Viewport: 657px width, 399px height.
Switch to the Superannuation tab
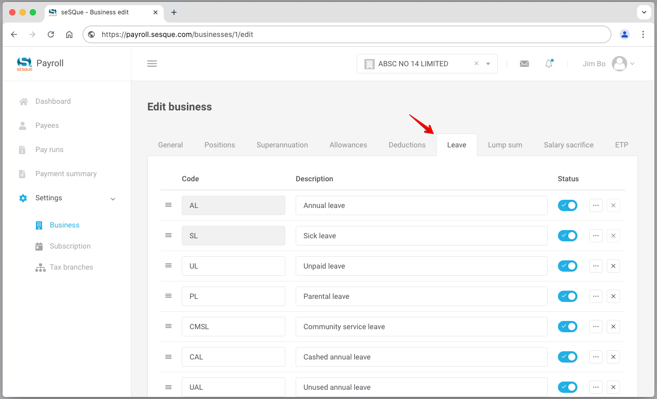[282, 145]
